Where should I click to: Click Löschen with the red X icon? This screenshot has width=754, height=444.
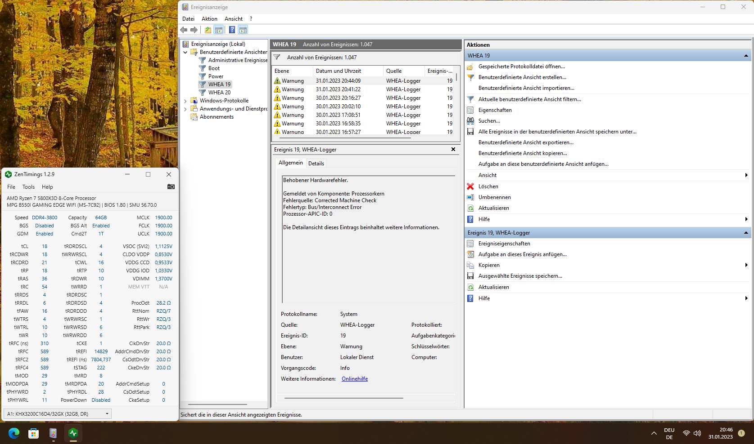(x=488, y=186)
